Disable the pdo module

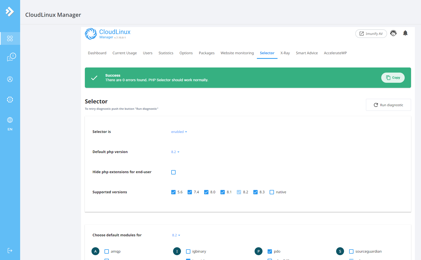pyautogui.click(x=270, y=251)
